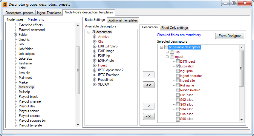
Task: Expand the IPTC.Envelope group
Action: click(95, 75)
